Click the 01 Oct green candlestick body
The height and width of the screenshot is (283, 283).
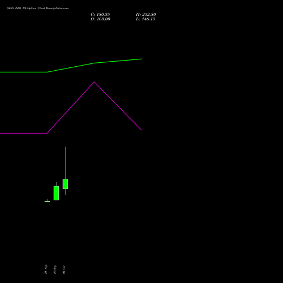point(65,184)
